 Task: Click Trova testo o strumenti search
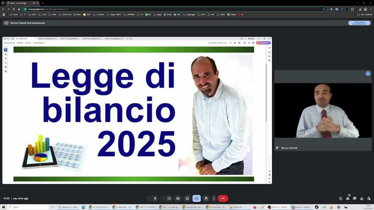217,43
